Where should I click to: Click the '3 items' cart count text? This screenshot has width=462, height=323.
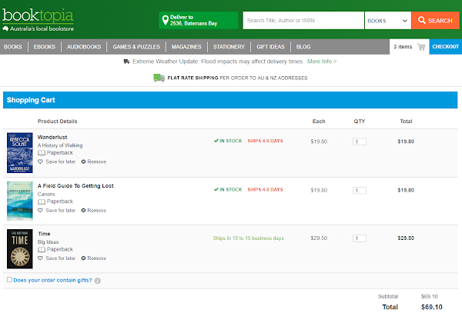[x=403, y=47]
